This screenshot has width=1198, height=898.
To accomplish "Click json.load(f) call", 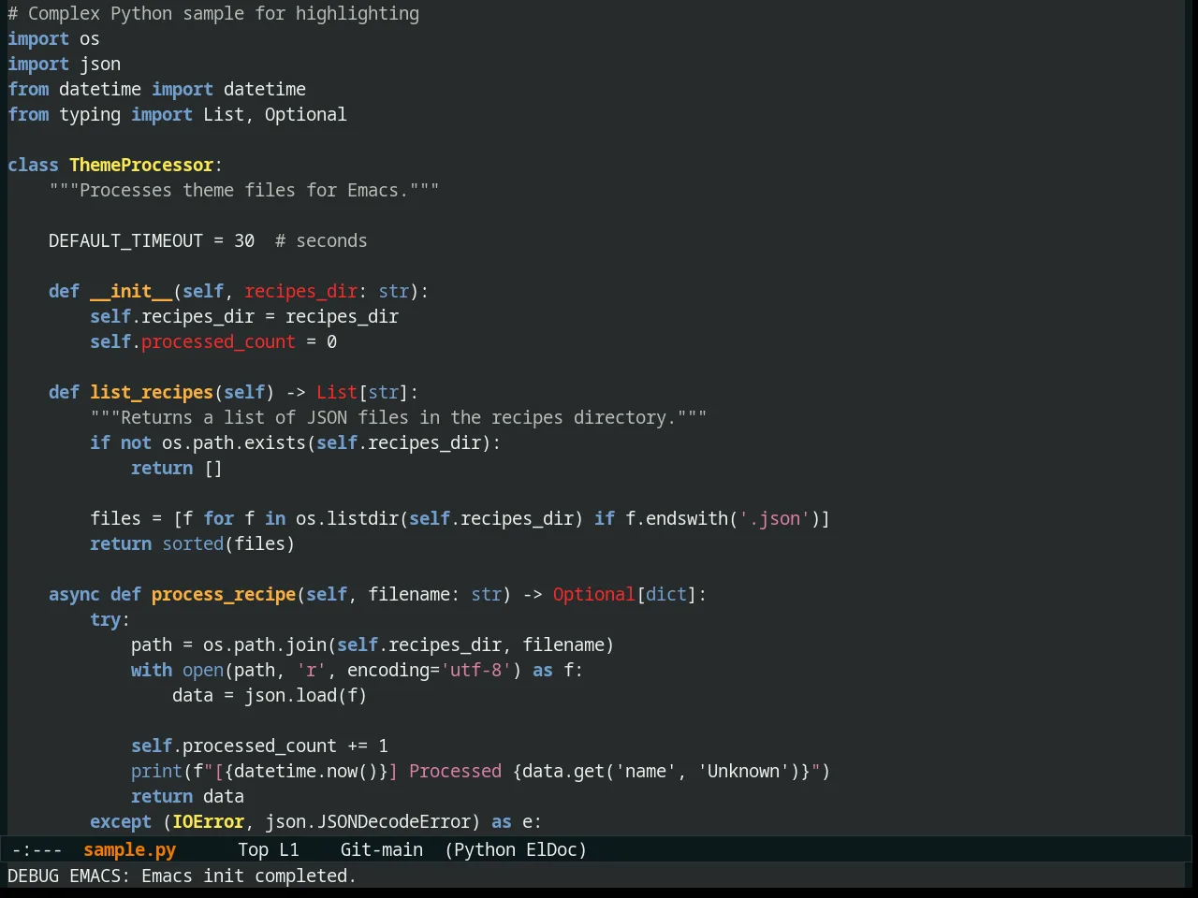I will tap(306, 695).
